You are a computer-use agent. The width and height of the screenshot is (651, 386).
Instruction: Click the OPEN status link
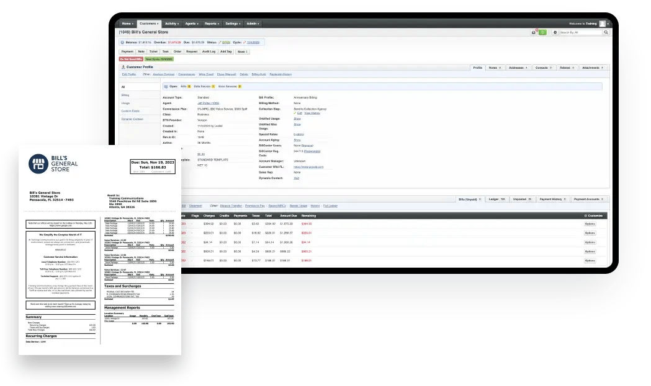227,42
